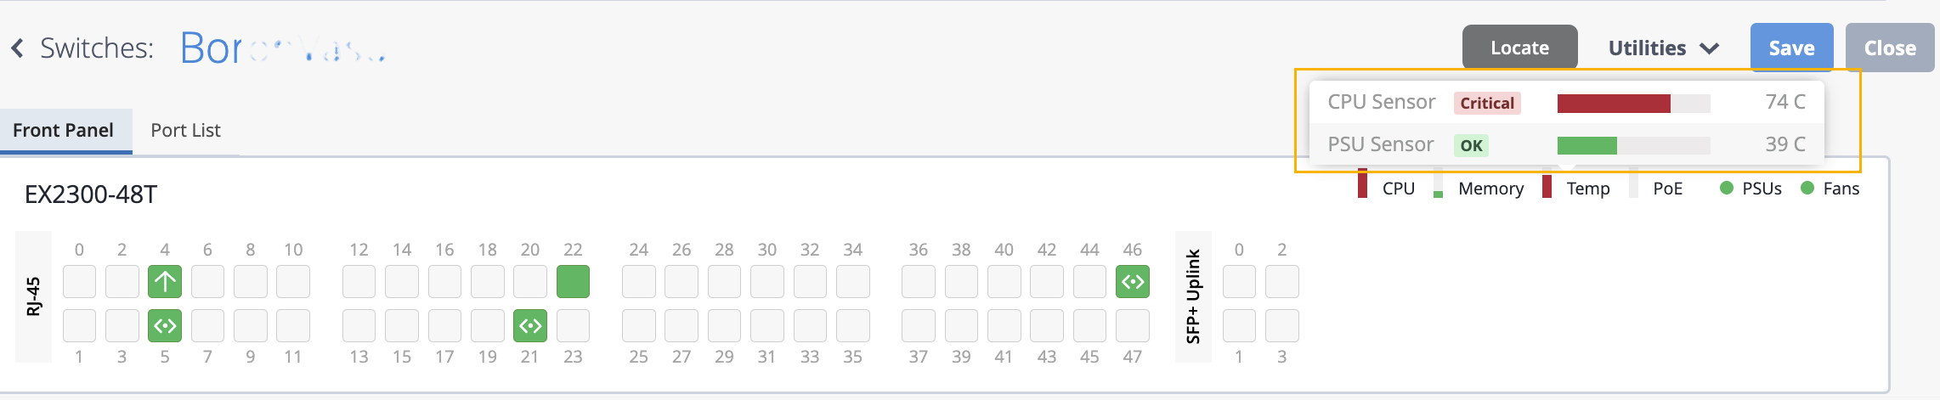Select RJ-45 port 5 trunk icon
This screenshot has width=1940, height=400.
click(x=165, y=326)
